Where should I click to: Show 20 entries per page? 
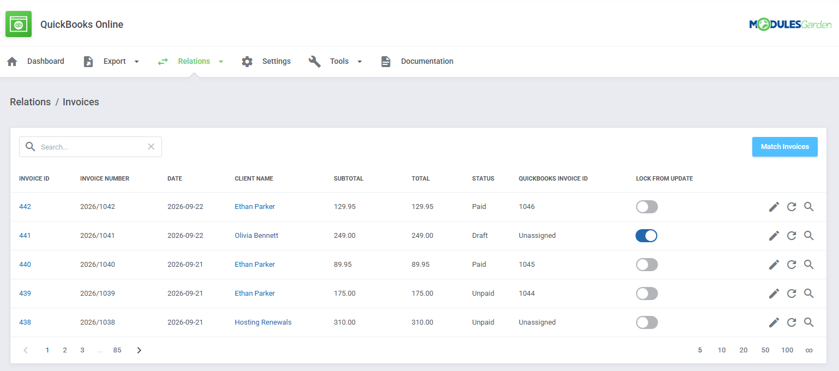744,350
